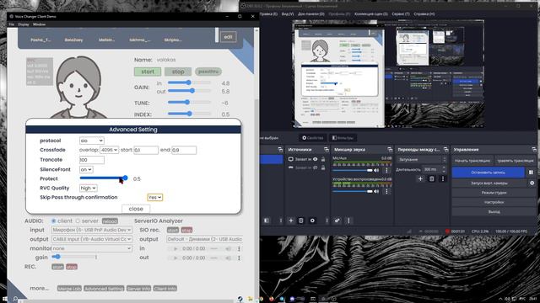
Task: Play the 'out' audio recording
Action: [175, 258]
